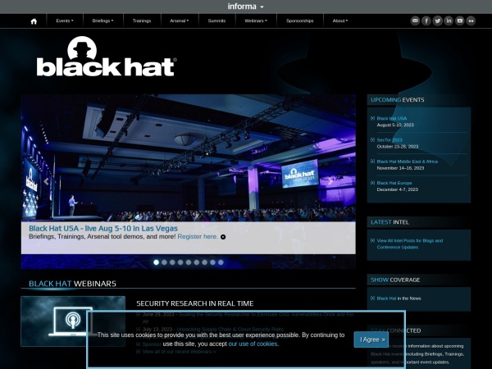Open Black Hat USA upcoming event link

392,118
